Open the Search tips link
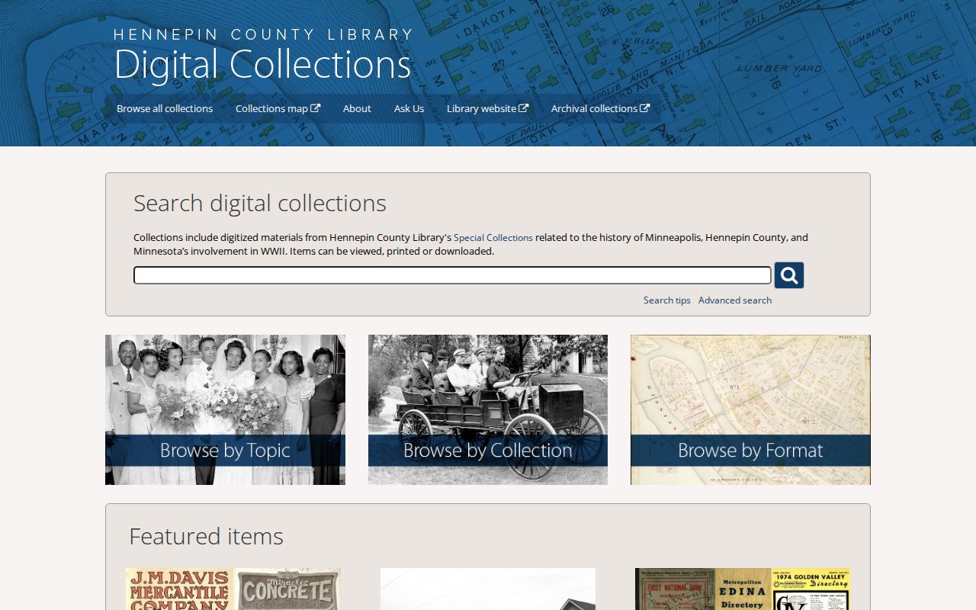The image size is (976, 610). [x=667, y=300]
